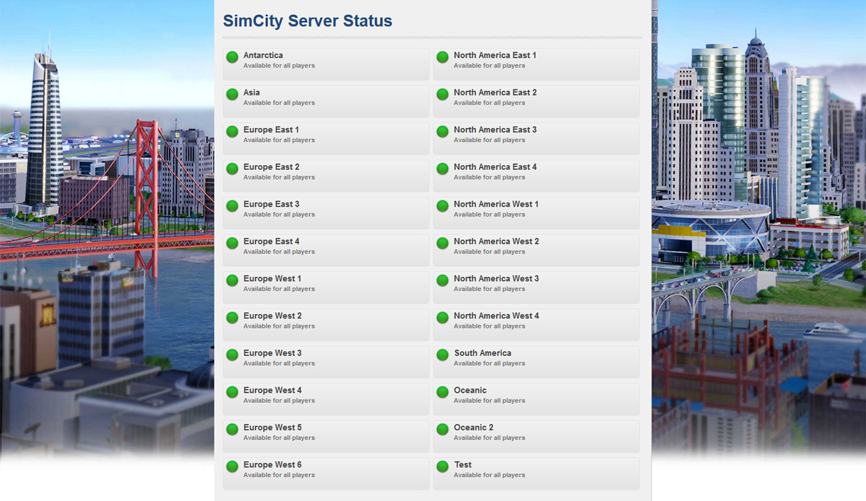Select the North America West 4 name
The image size is (866, 501).
[x=497, y=316]
